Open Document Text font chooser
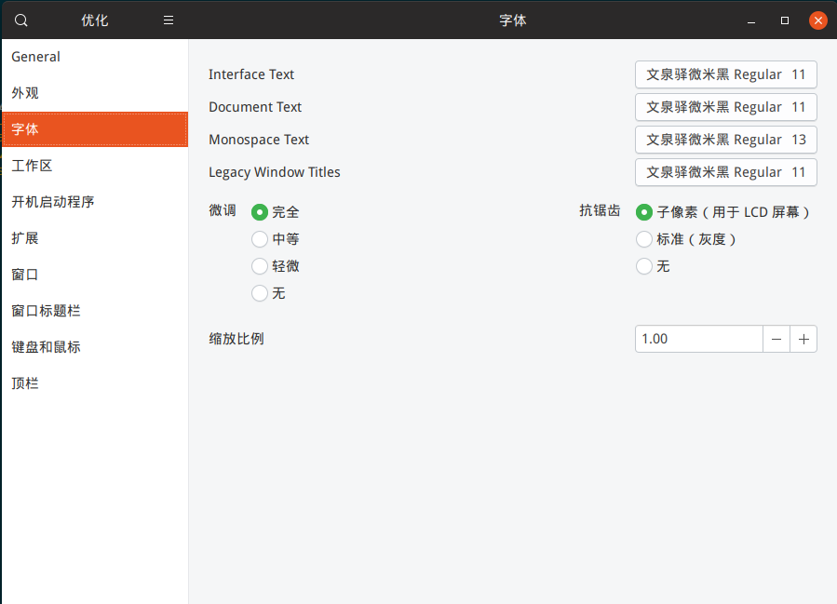 coord(726,107)
